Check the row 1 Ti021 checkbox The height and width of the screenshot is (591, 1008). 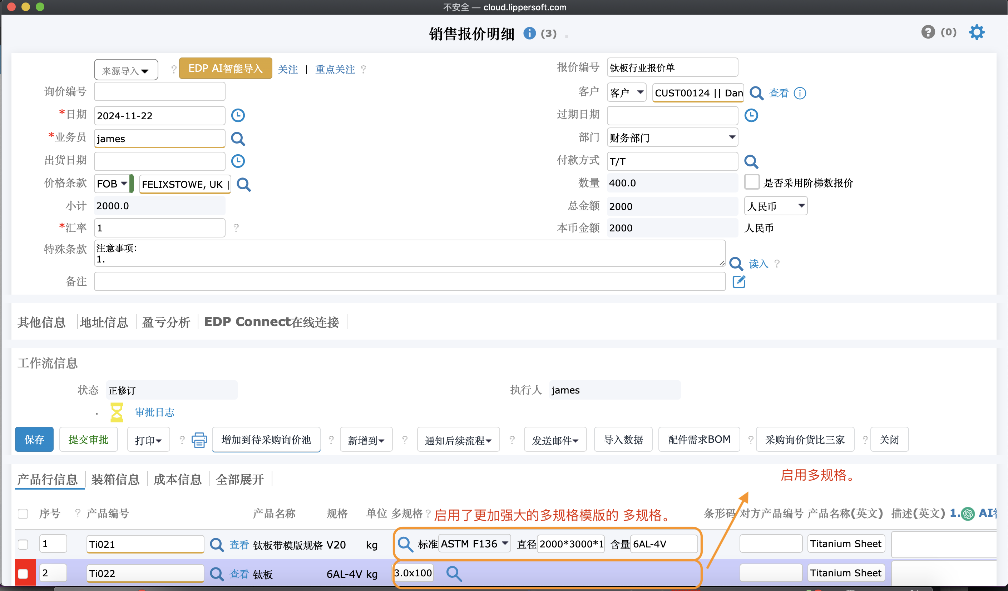tap(23, 544)
